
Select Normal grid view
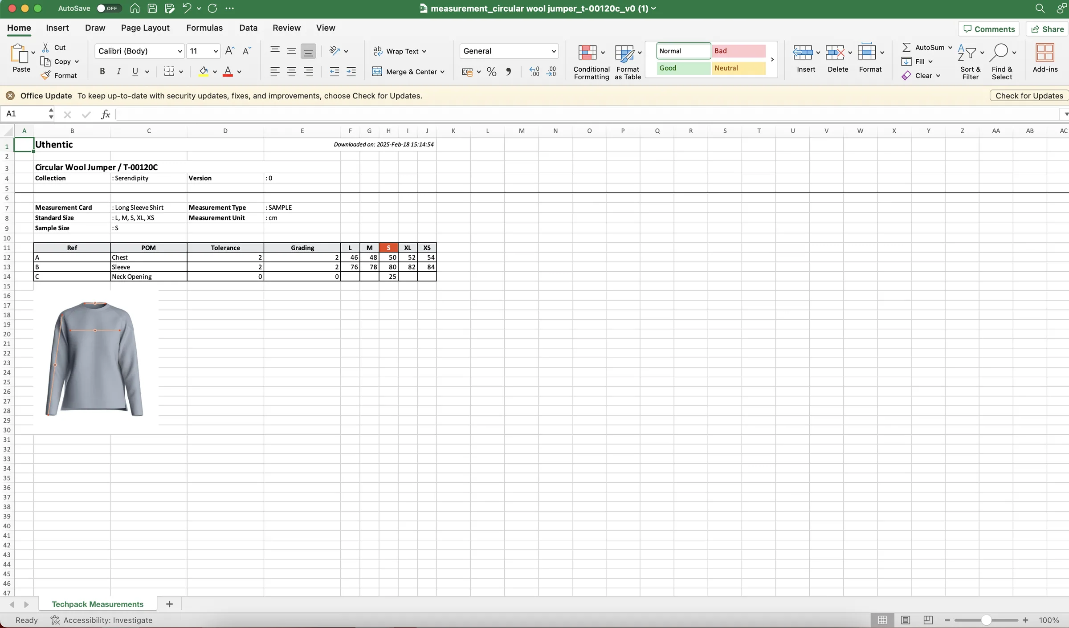(882, 620)
